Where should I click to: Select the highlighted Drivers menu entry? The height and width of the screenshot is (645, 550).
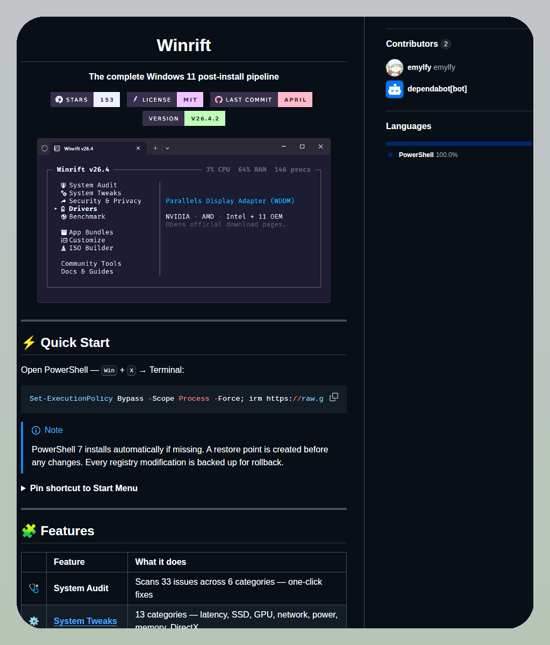click(79, 209)
